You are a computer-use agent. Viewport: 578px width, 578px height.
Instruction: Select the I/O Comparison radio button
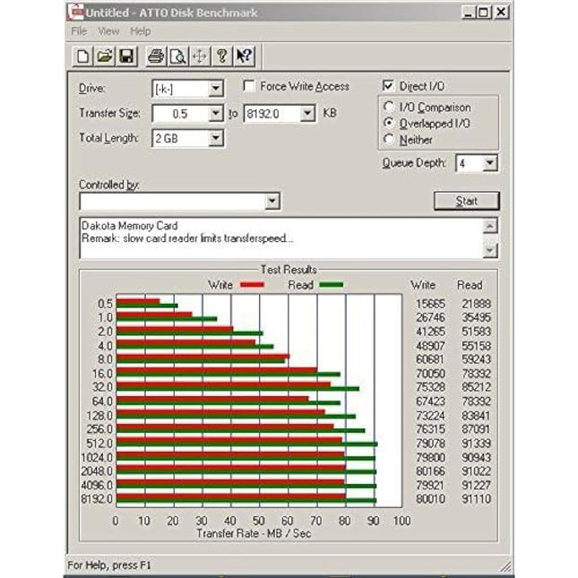click(388, 108)
